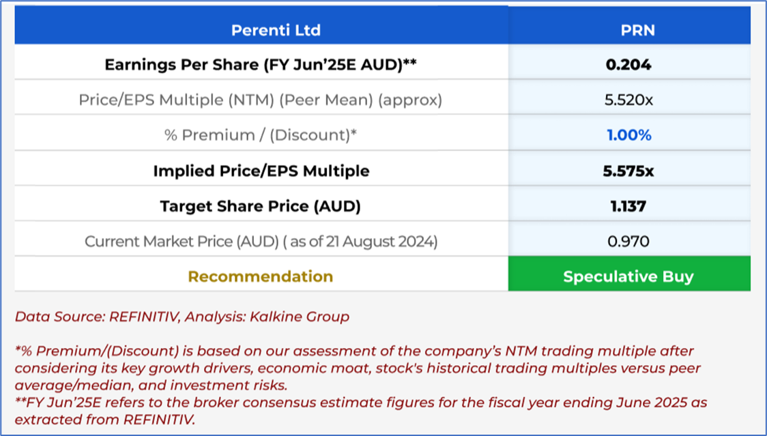Click the blue 1.00% premium value
The height and width of the screenshot is (436, 767).
(x=628, y=135)
